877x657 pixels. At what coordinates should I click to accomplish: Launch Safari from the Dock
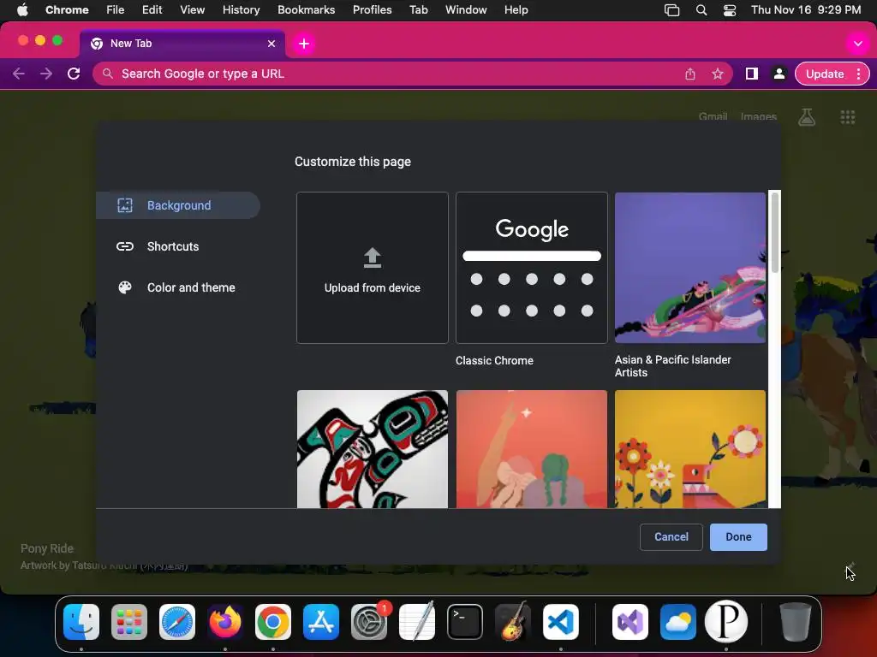pyautogui.click(x=177, y=622)
